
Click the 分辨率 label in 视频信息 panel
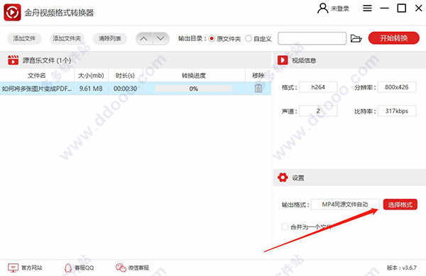point(365,88)
